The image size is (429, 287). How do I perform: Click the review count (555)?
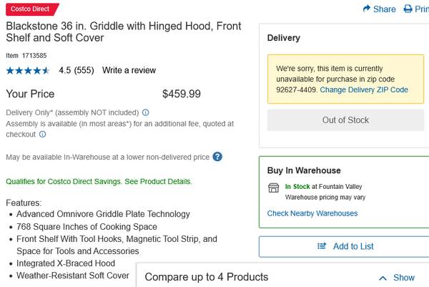(84, 70)
